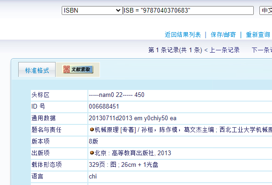Click the bullet icon before 北京 publisher
The width and height of the screenshot is (272, 185).
pyautogui.click(x=92, y=153)
